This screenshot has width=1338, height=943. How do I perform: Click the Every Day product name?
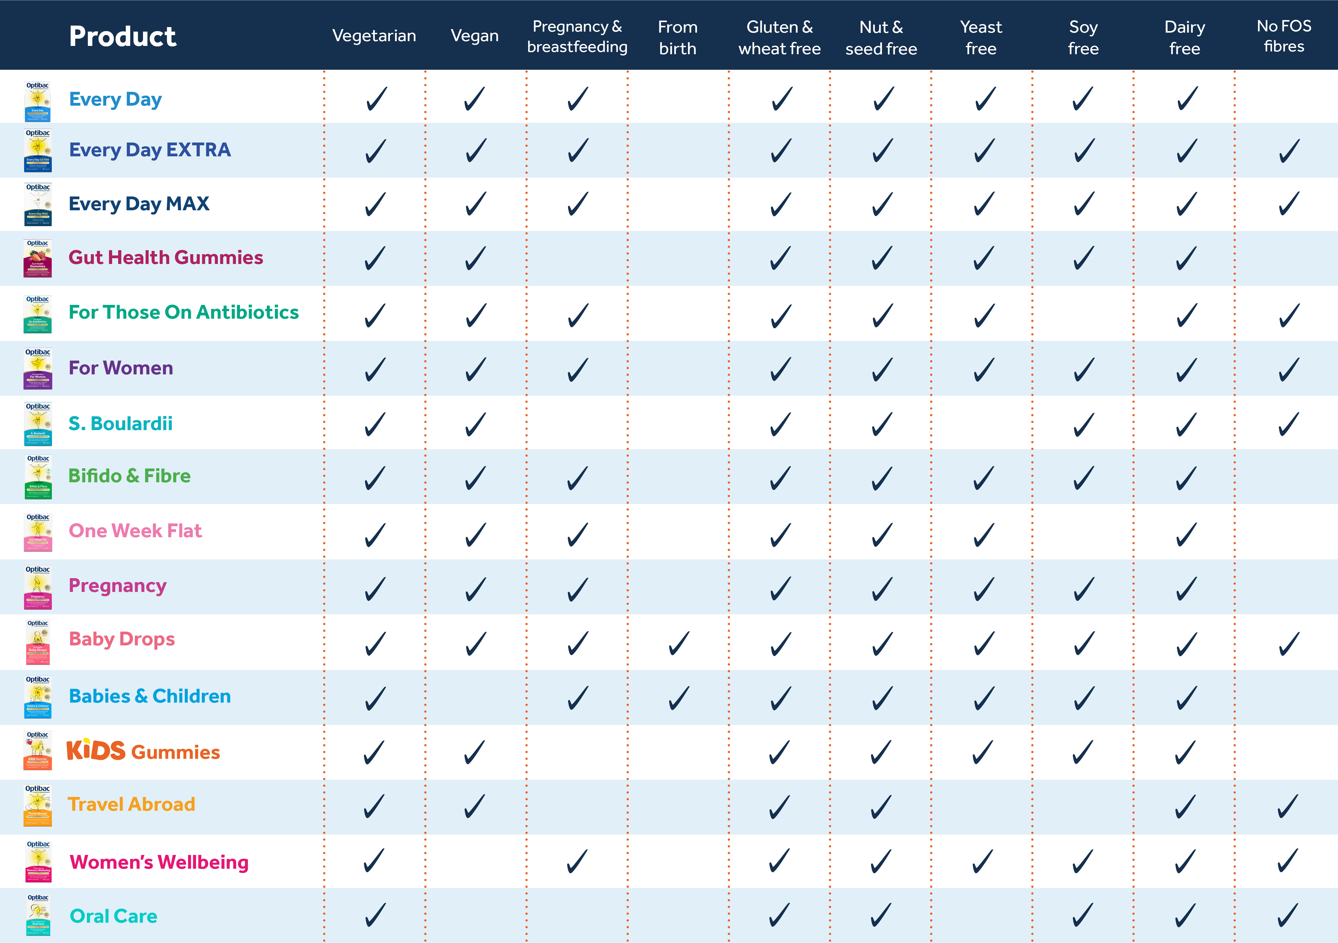point(115,100)
